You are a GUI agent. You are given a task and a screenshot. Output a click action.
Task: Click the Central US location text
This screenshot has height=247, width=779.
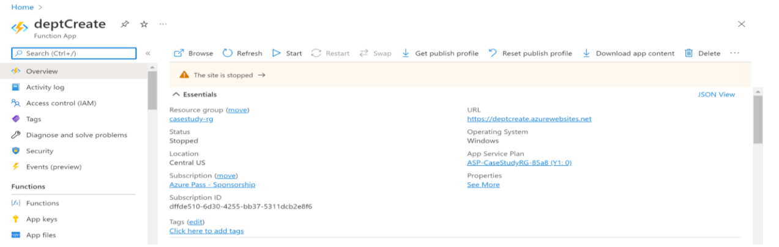point(187,163)
